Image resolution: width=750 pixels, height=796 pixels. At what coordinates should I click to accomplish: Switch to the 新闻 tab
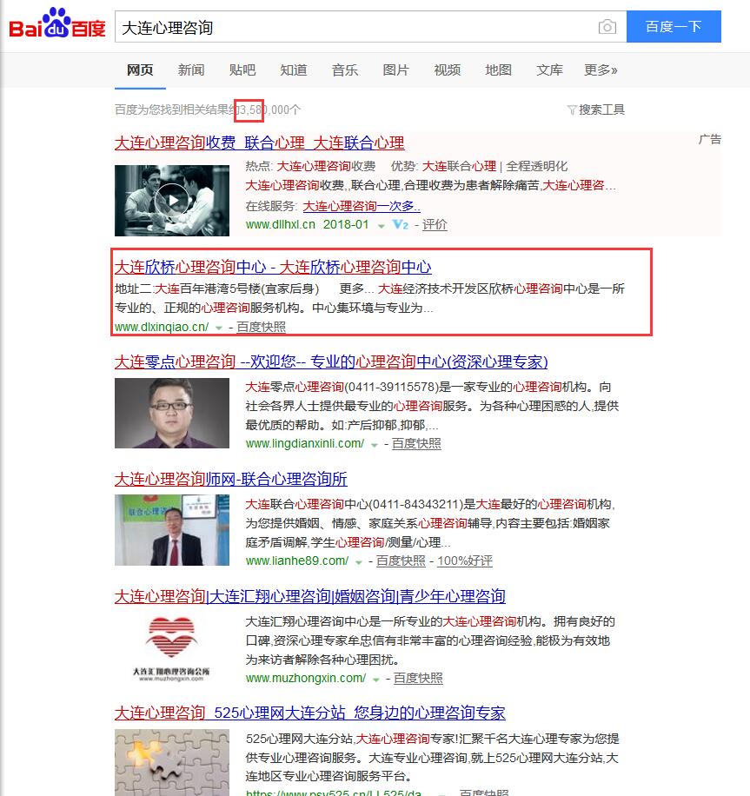click(x=191, y=70)
